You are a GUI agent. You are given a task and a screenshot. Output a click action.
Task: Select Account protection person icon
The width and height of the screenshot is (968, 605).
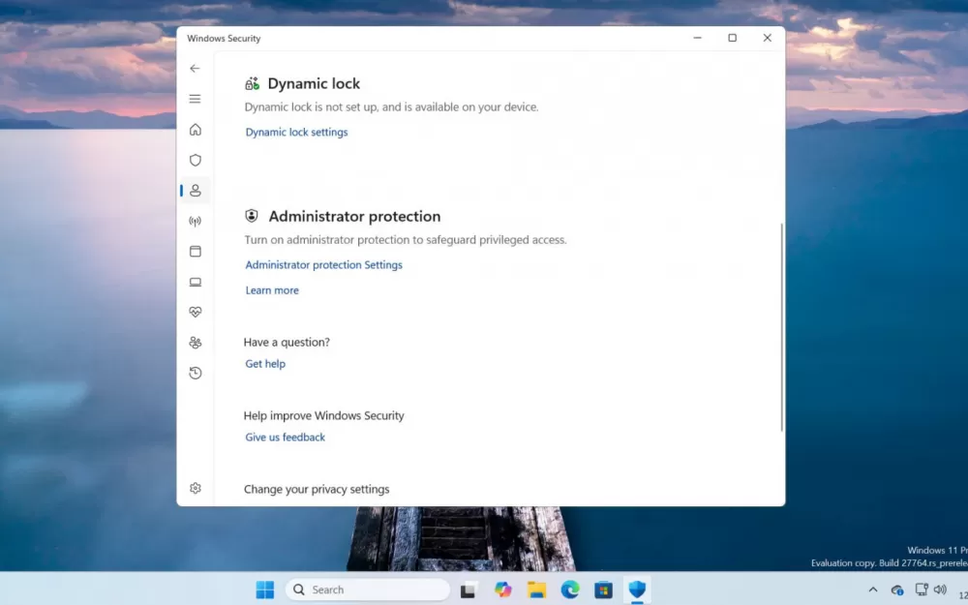click(x=196, y=190)
